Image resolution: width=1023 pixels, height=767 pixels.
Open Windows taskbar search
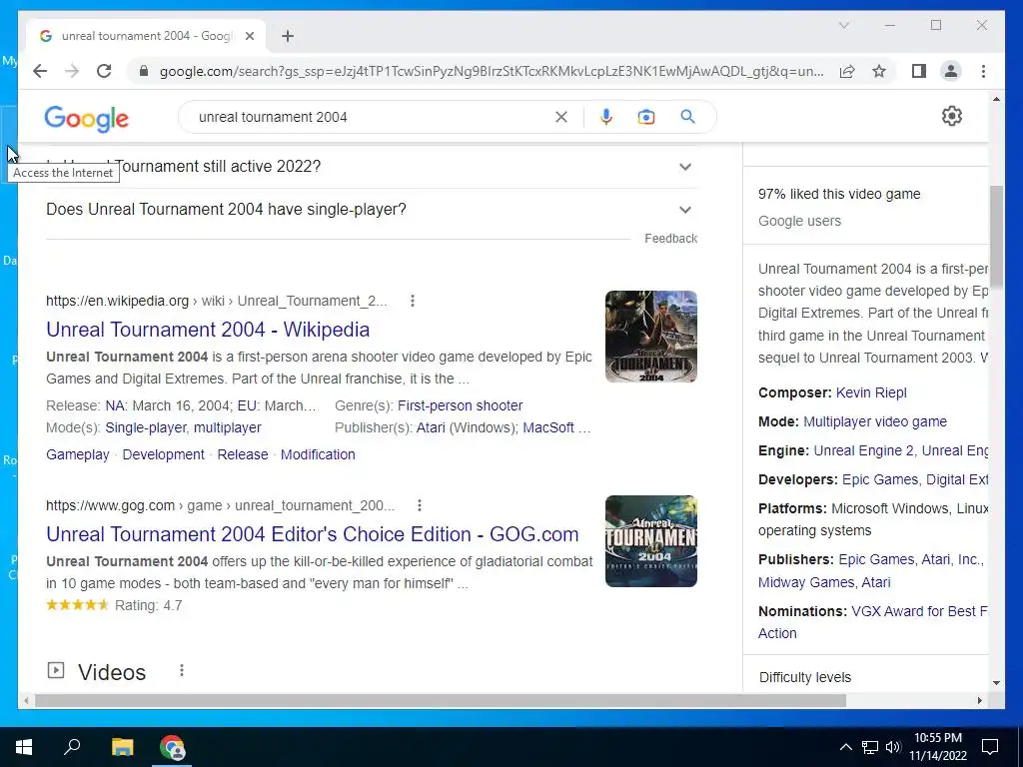click(x=72, y=747)
